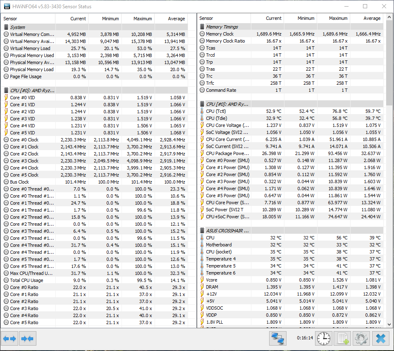Select the Trfc timing row
The width and height of the screenshot is (394, 351).
point(291,83)
